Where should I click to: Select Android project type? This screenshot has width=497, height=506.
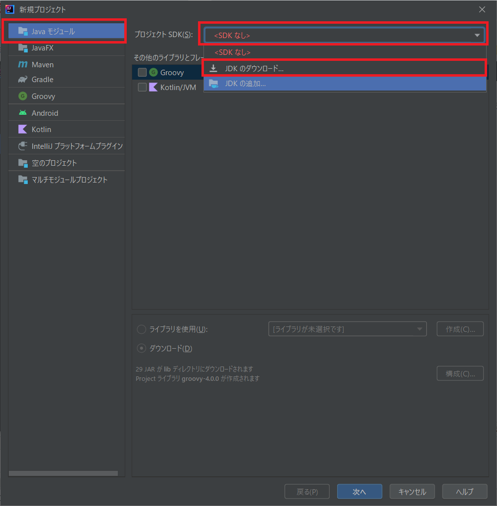[66, 113]
